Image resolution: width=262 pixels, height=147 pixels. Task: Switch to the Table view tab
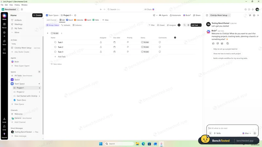(x=96, y=20)
